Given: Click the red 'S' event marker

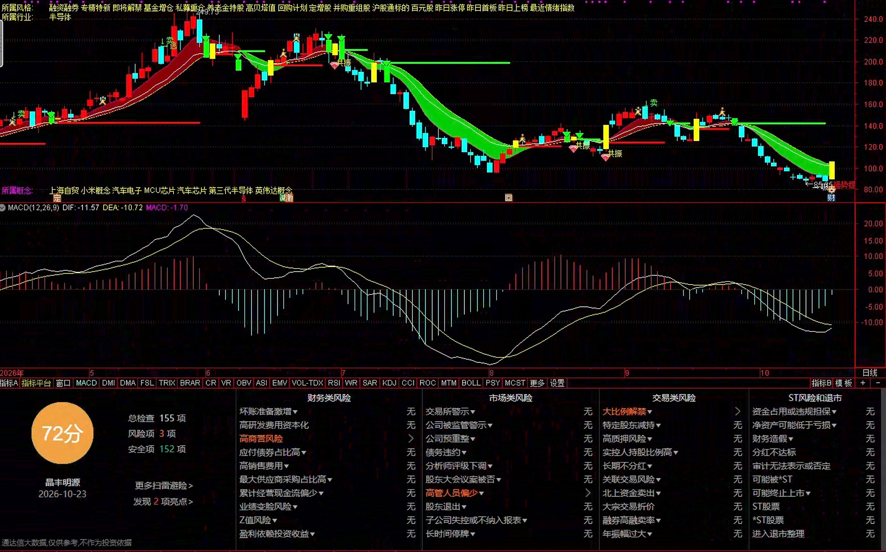Looking at the screenshot, I should 244,199.
